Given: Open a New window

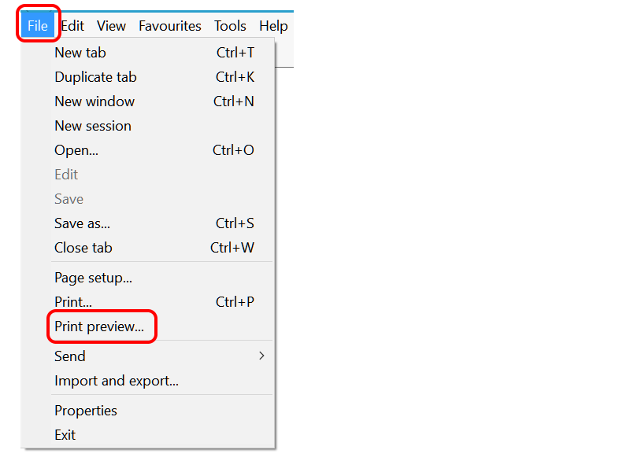Looking at the screenshot, I should [94, 101].
